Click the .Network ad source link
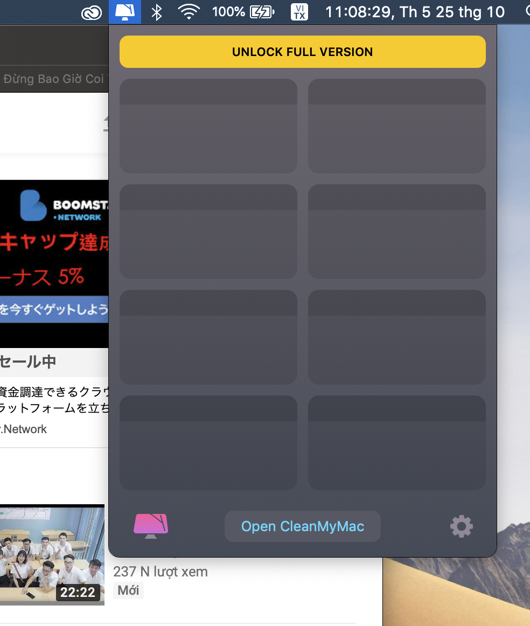The height and width of the screenshot is (626, 530). point(24,429)
